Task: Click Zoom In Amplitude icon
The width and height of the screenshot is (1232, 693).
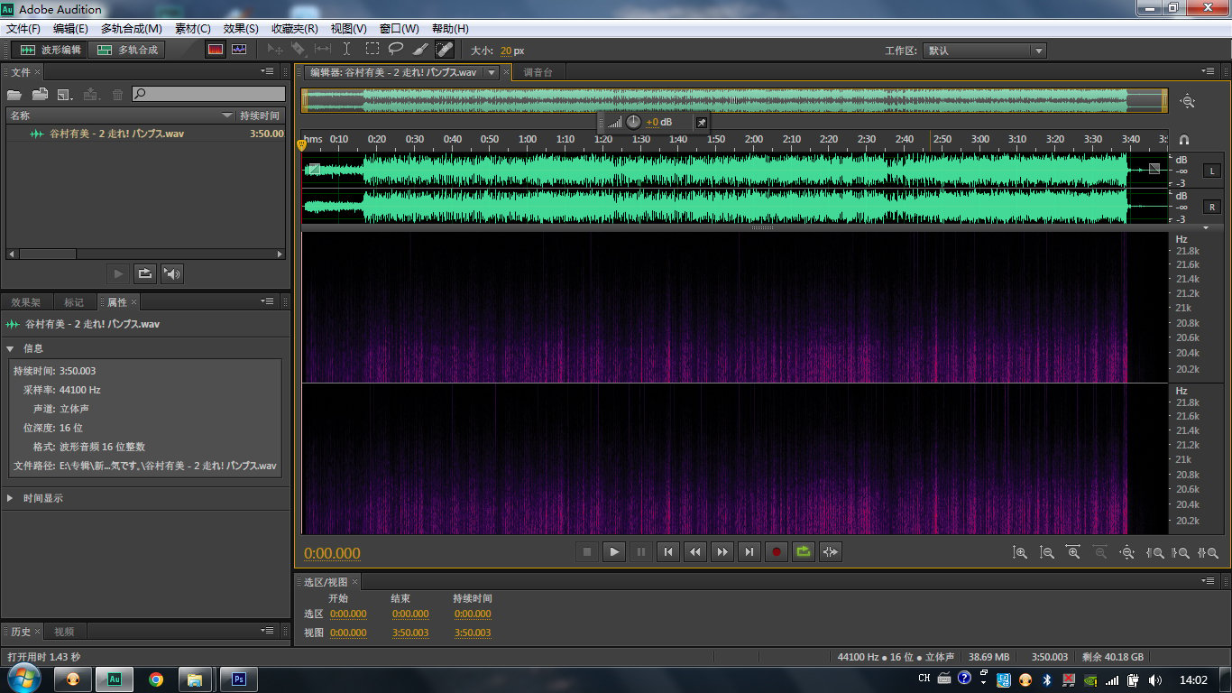Action: pos(1020,552)
